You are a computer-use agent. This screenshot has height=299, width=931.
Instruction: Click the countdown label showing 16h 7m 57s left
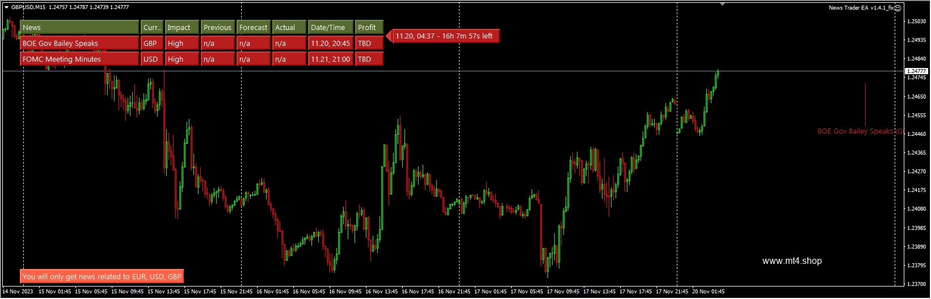(446, 36)
